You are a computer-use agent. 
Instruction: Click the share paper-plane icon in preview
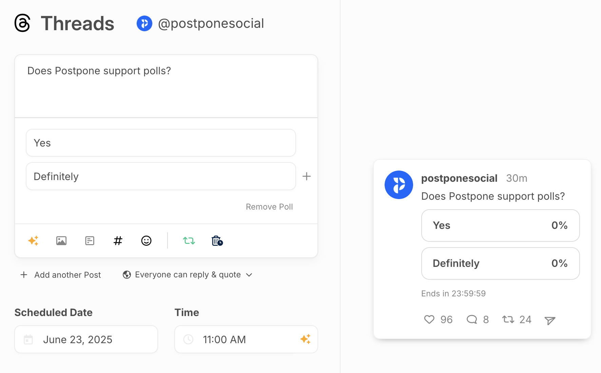click(550, 320)
